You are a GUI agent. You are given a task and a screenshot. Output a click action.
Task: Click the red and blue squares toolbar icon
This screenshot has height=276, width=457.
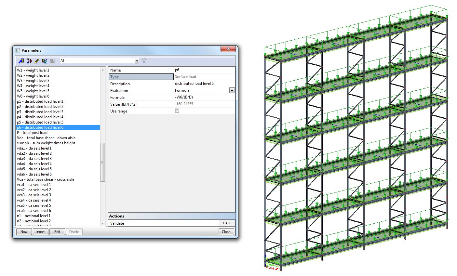point(29,61)
